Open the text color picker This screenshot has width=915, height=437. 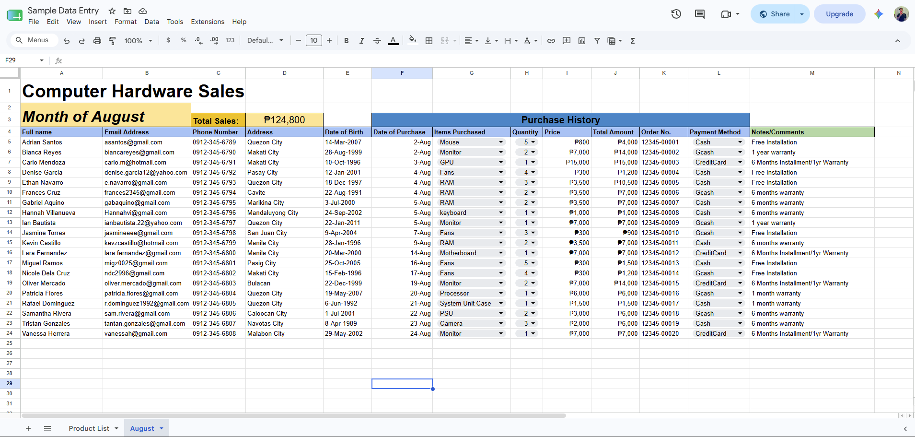point(393,41)
